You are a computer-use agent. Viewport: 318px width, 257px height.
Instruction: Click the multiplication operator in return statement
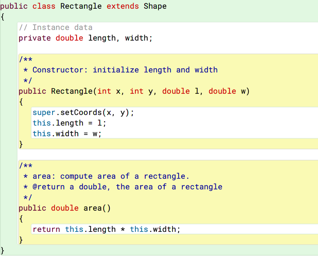pyautogui.click(x=123, y=229)
